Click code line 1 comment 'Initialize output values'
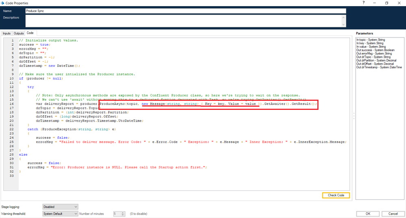The height and width of the screenshot is (218, 406). coord(48,40)
